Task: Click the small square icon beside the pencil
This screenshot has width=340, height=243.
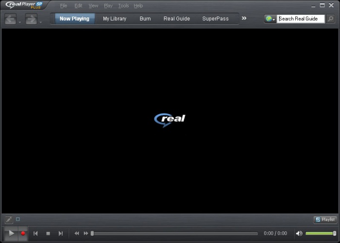Action: [x=18, y=219]
